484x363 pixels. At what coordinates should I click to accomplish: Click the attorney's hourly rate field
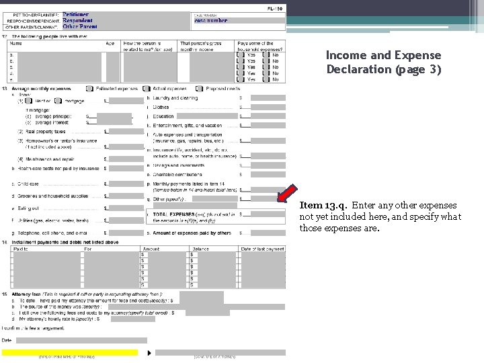click(x=132, y=319)
